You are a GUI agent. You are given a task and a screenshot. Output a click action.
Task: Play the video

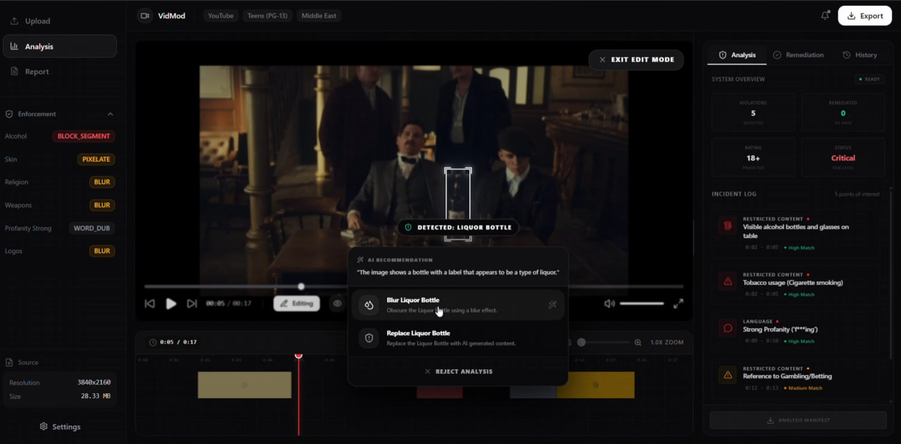(x=171, y=303)
